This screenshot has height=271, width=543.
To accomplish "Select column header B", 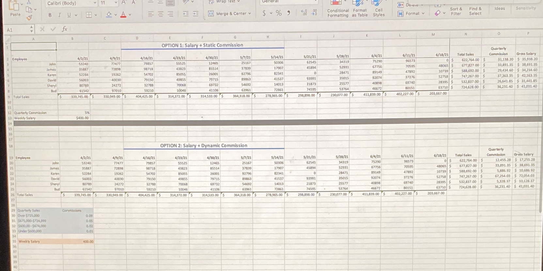I will (72, 38).
